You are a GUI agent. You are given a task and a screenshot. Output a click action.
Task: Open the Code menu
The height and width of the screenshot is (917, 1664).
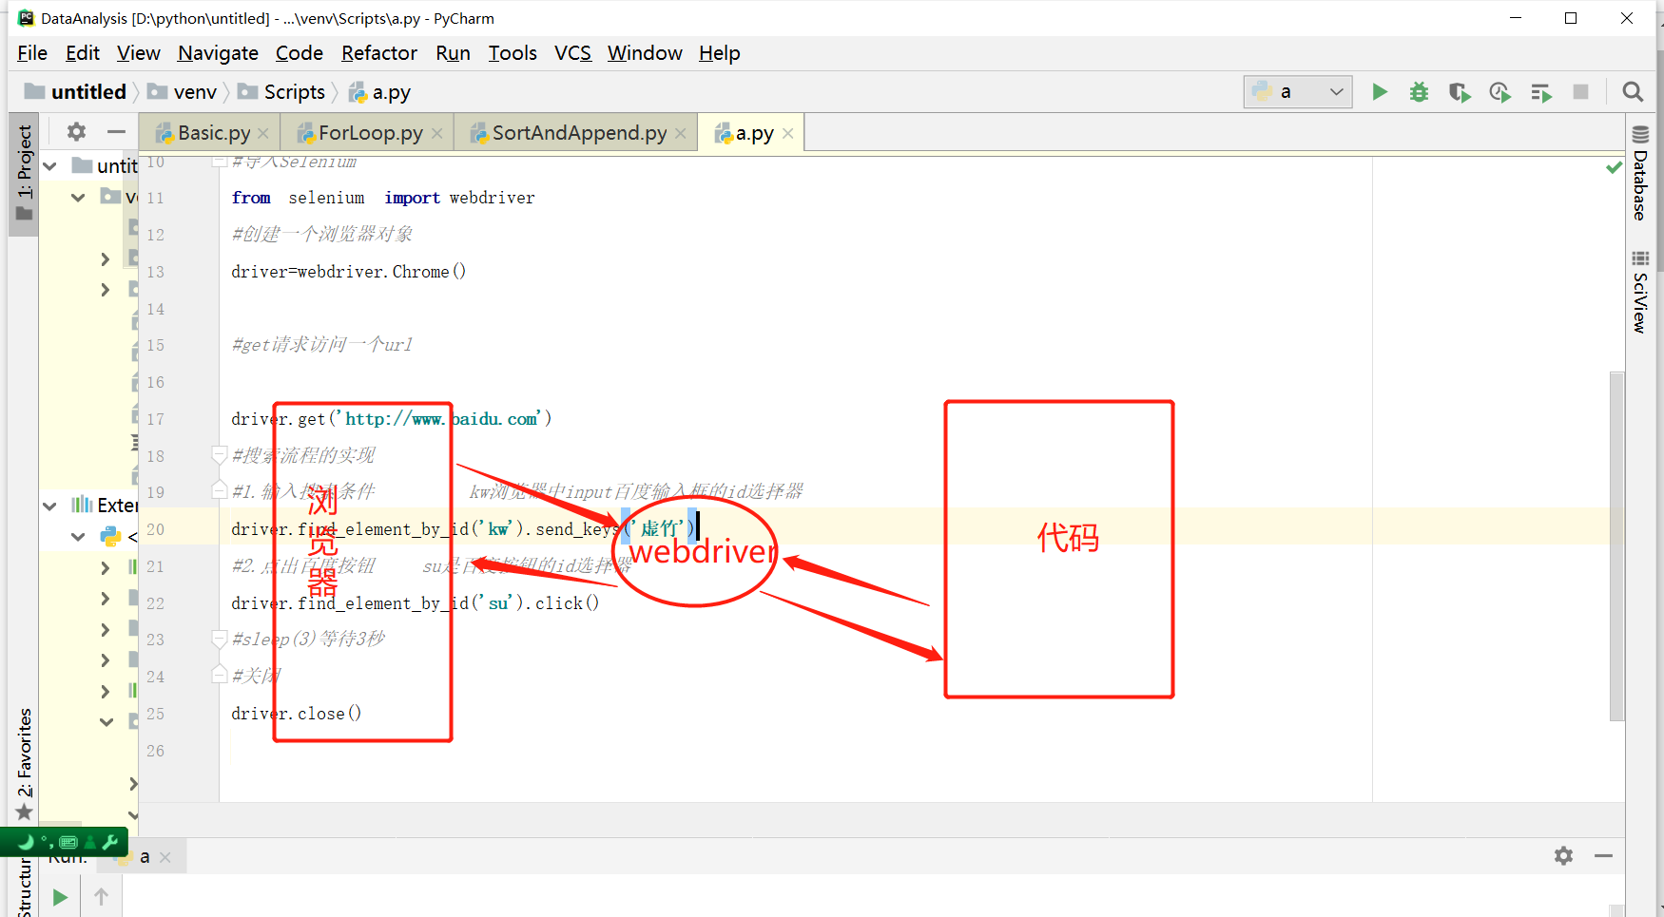click(300, 53)
